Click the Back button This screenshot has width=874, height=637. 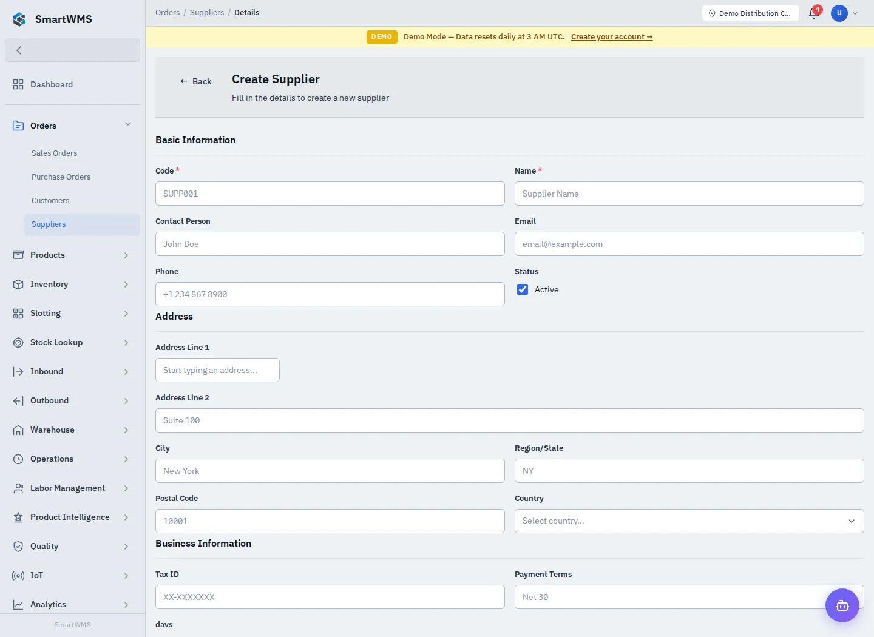(195, 81)
